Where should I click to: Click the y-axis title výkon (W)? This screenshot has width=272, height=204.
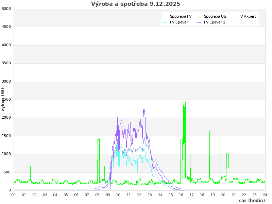coord(3,100)
